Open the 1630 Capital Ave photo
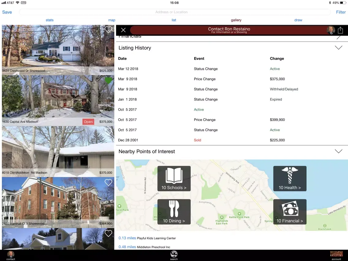 tap(58, 100)
